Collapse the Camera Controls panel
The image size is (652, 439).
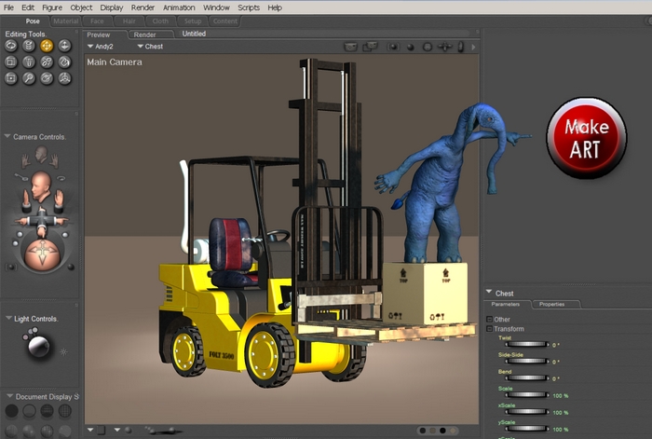pos(7,136)
